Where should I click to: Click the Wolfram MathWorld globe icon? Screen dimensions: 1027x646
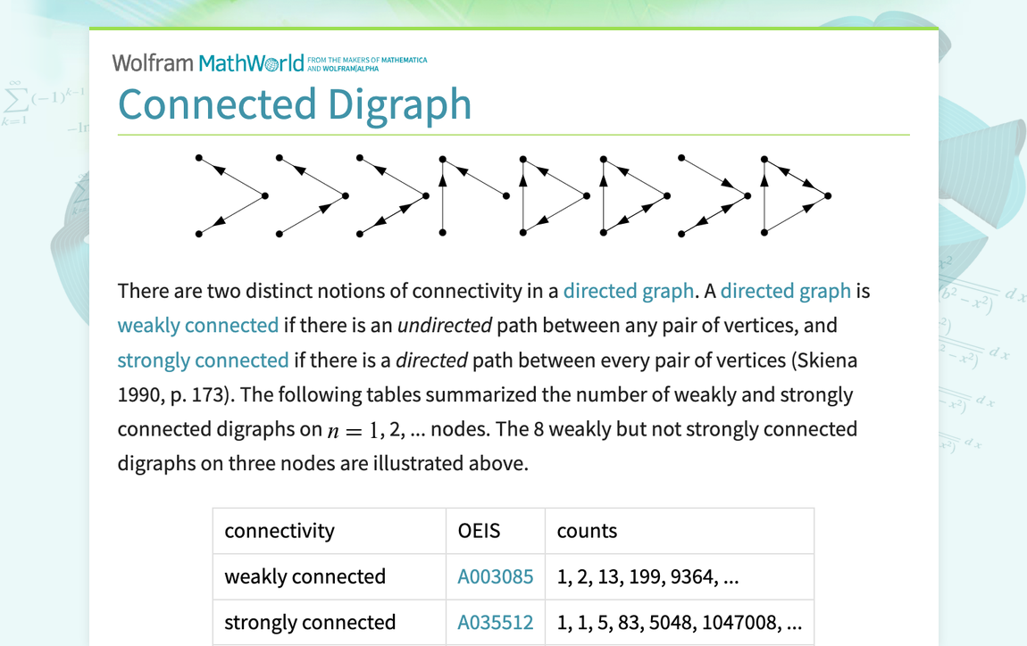tap(272, 62)
